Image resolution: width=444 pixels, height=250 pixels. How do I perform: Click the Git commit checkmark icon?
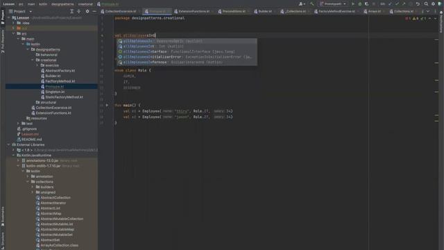pyautogui.click(x=397, y=4)
